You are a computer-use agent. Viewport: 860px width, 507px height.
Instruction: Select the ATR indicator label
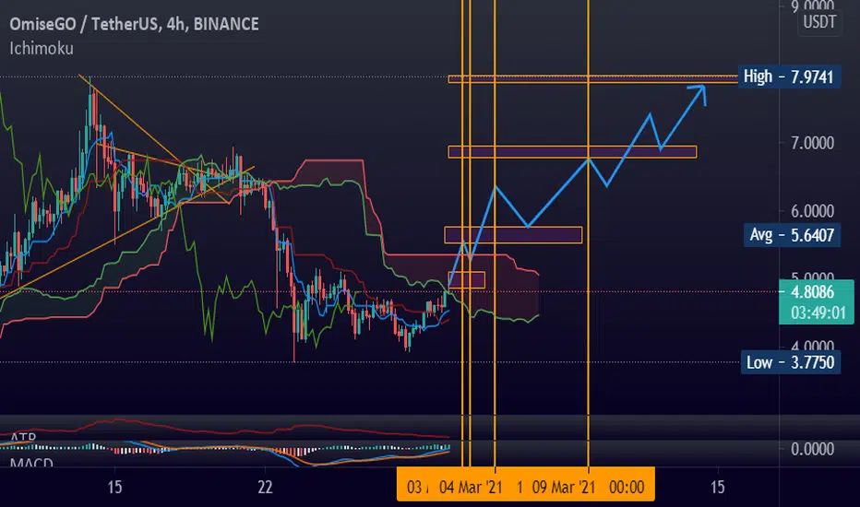coord(24,437)
